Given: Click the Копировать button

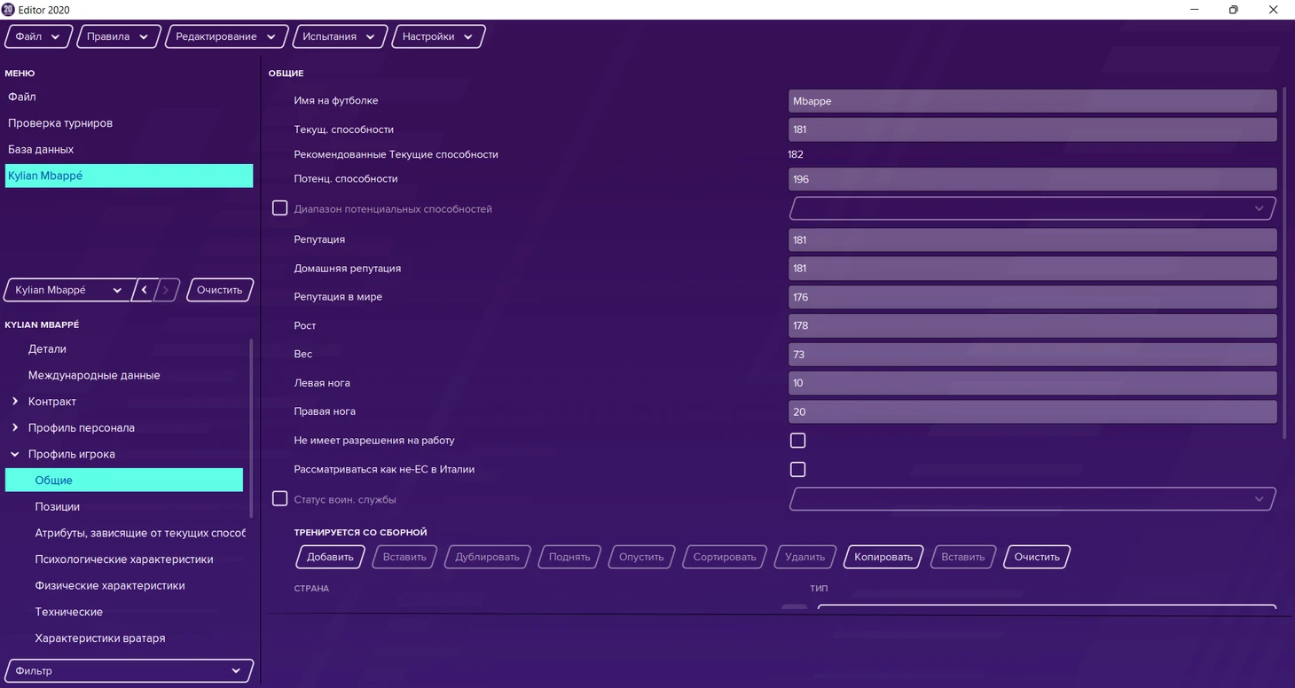Looking at the screenshot, I should 883,557.
